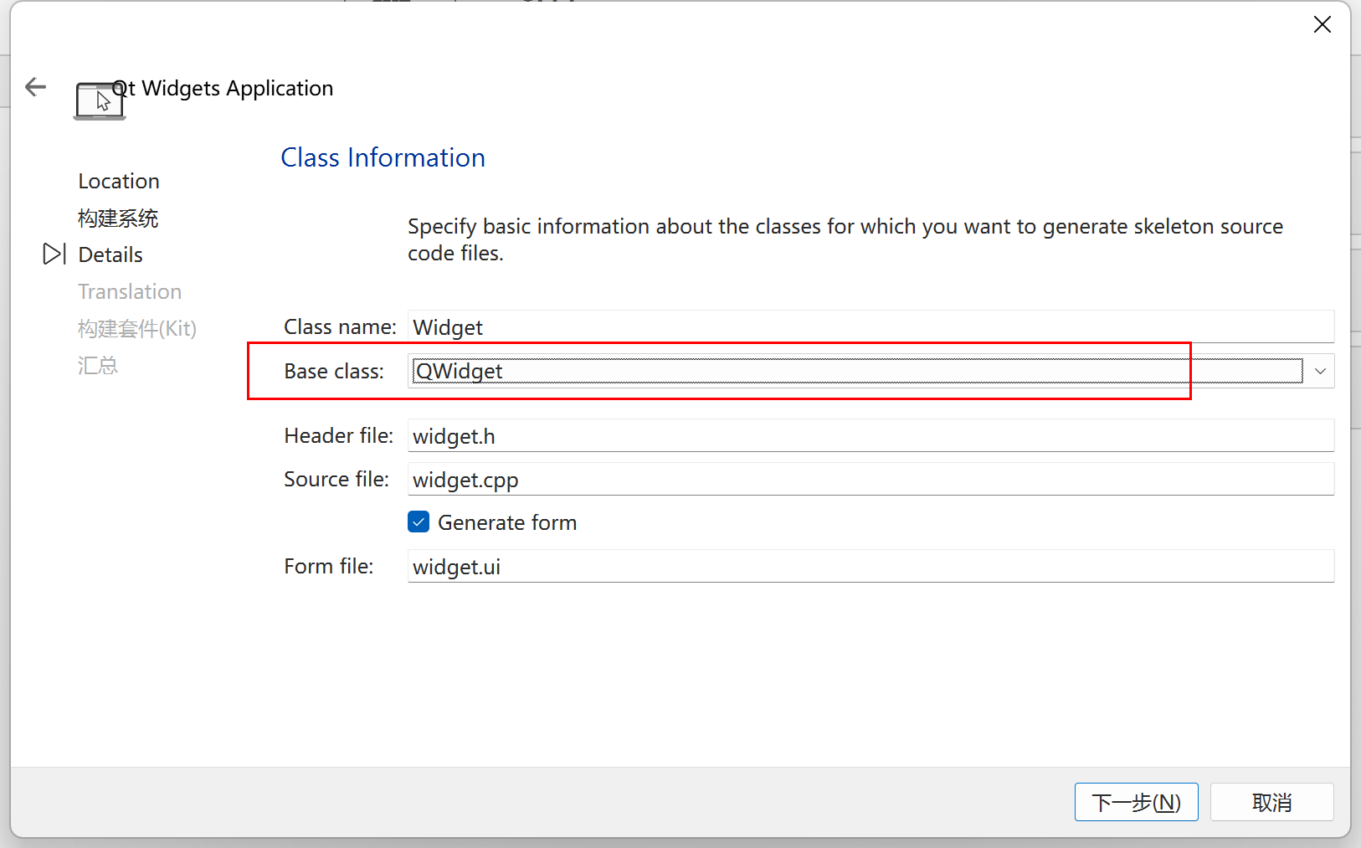Click the Form file: label

point(329,566)
